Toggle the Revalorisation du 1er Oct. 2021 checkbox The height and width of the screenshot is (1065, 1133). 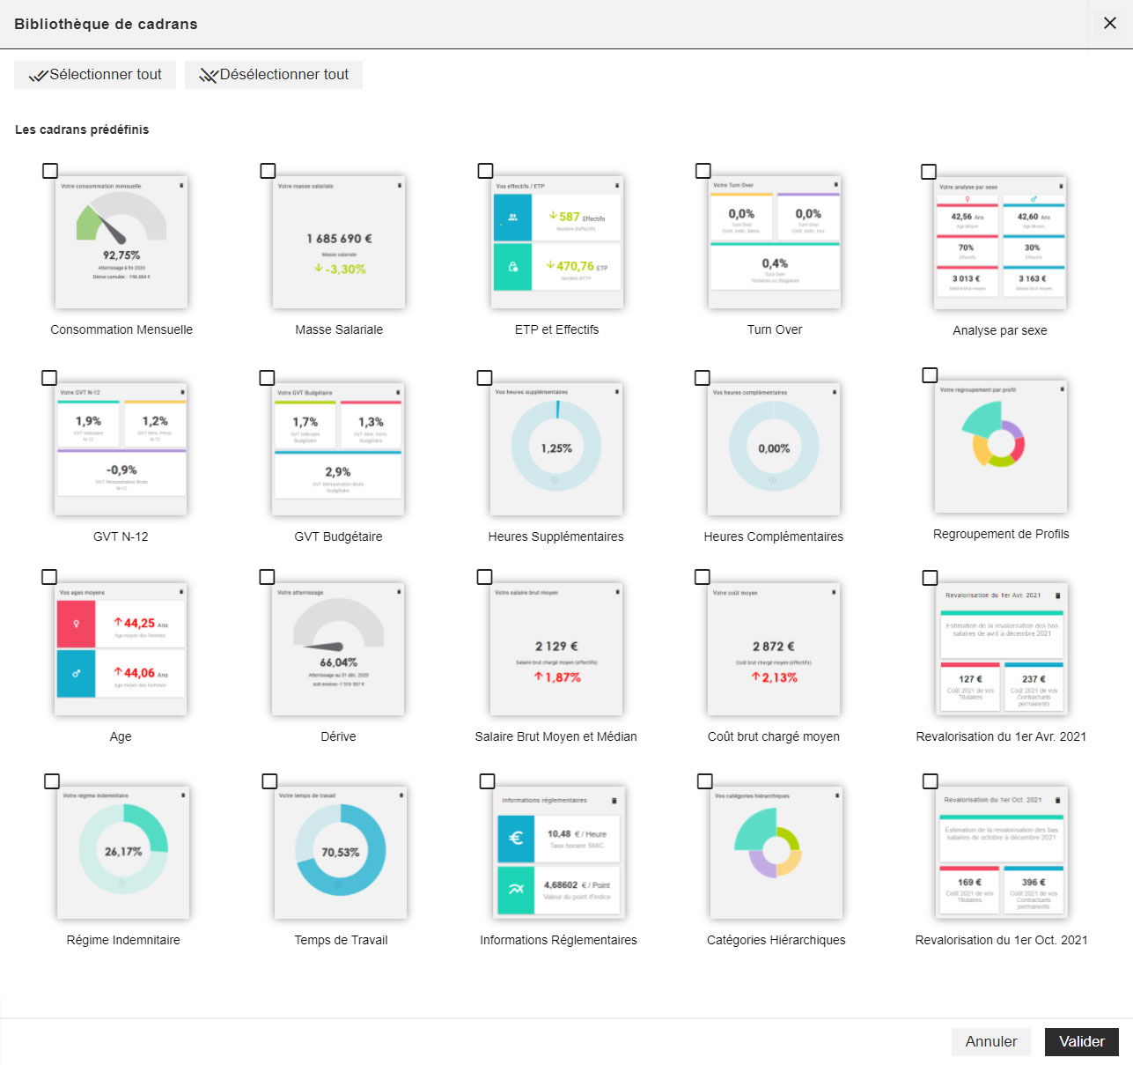click(930, 781)
